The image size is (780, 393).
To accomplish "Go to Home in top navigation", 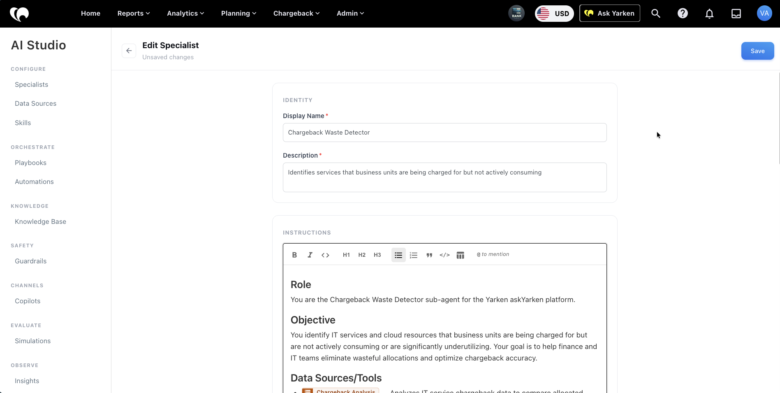I will (90, 14).
